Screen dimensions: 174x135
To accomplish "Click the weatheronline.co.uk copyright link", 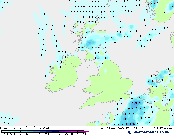I will [149, 132].
